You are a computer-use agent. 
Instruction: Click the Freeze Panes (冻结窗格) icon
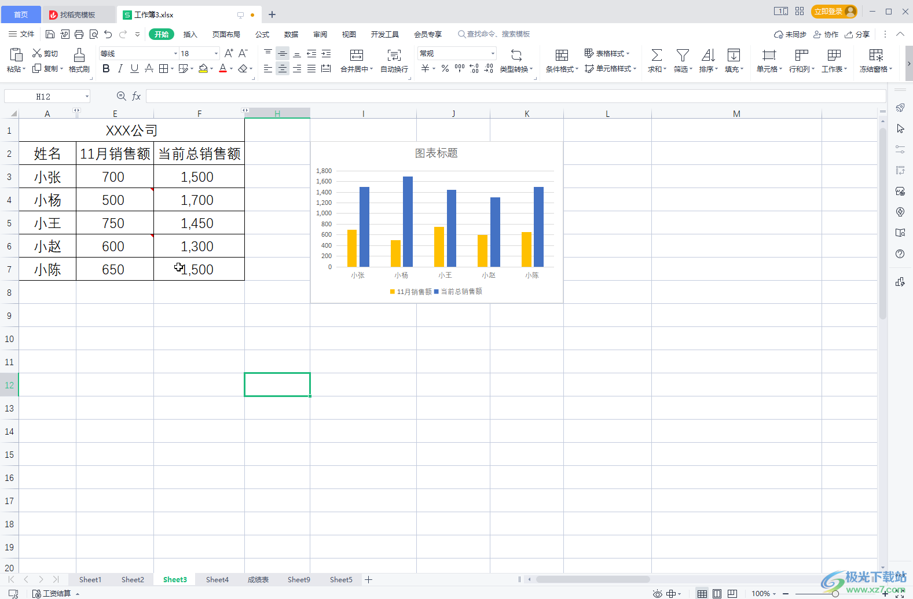(876, 55)
